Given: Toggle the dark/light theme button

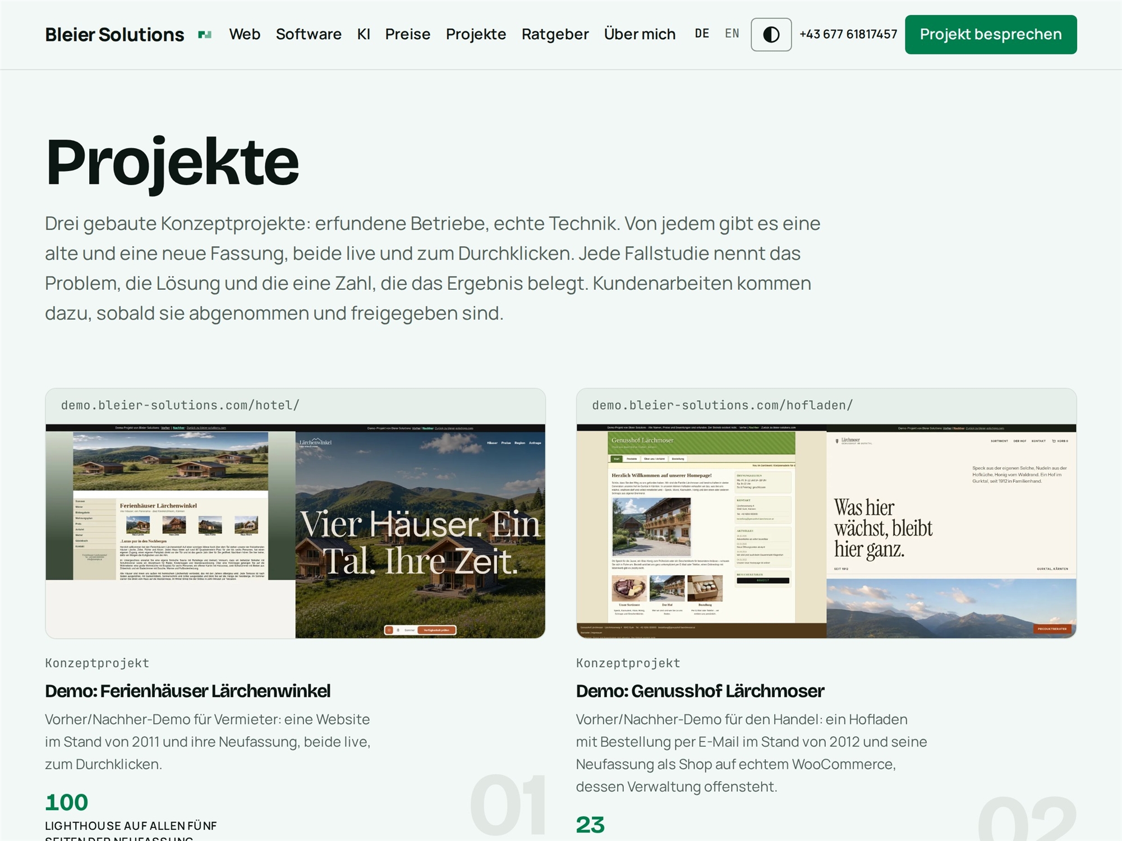Looking at the screenshot, I should 771,35.
